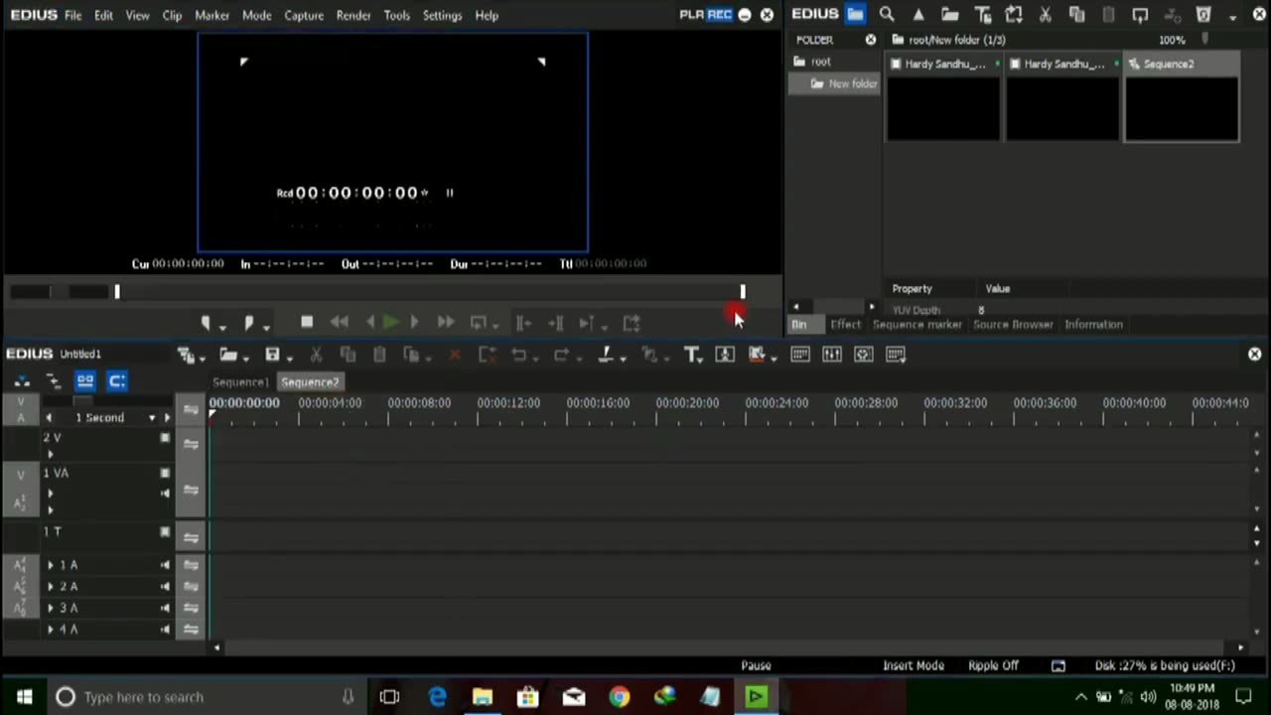Image resolution: width=1271 pixels, height=715 pixels.
Task: Toggle insert/overwrite mode icon
Action: [22, 381]
